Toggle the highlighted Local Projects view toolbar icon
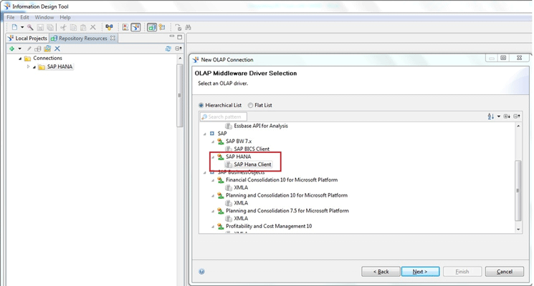534x286 pixels. point(135,27)
